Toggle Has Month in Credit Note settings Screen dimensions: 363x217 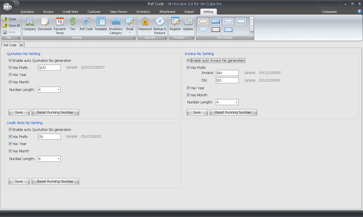pos(10,151)
